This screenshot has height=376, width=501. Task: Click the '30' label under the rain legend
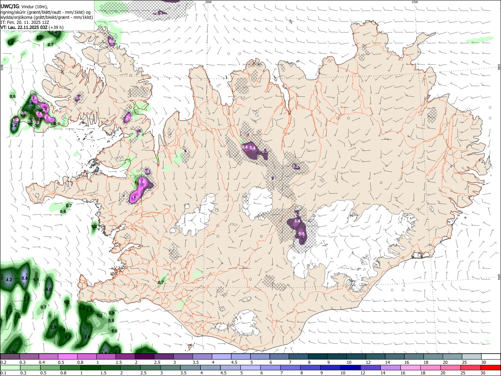click(x=482, y=373)
